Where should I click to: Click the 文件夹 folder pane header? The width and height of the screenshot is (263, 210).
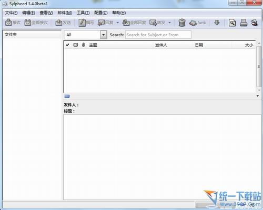point(32,35)
